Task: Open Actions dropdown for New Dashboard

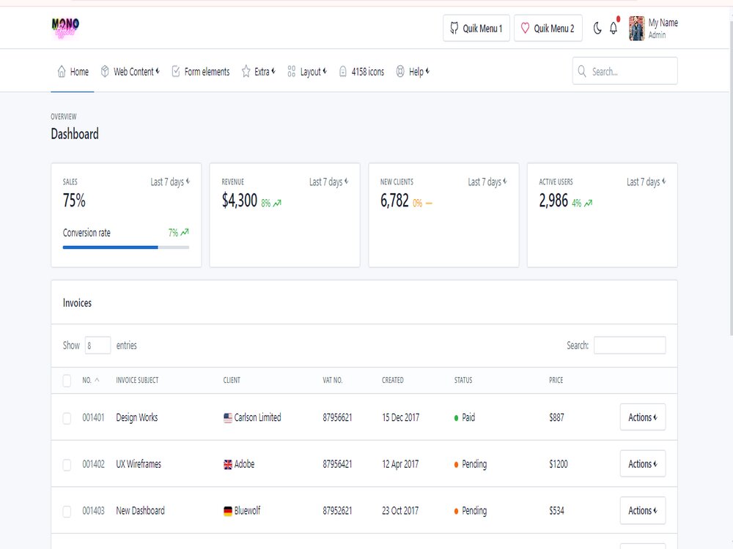Action: click(643, 510)
